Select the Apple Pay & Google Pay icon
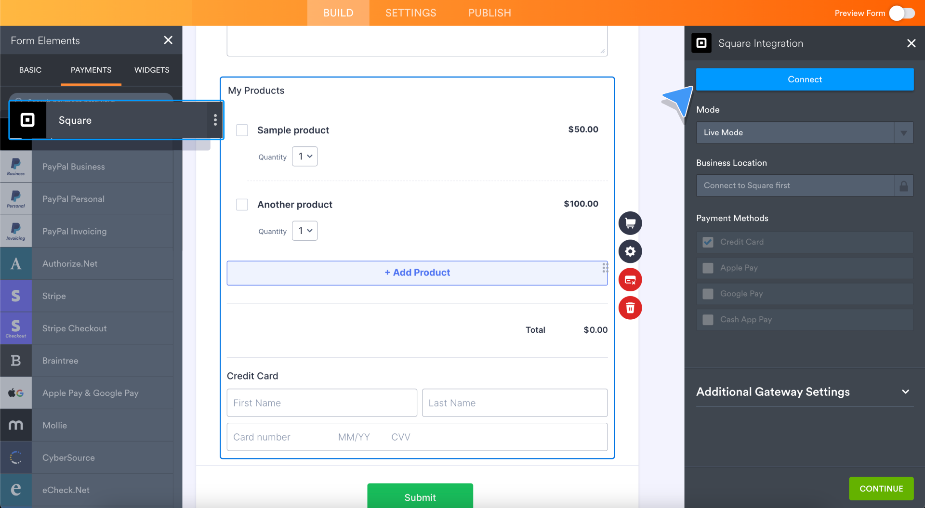Image resolution: width=925 pixels, height=508 pixels. point(16,393)
